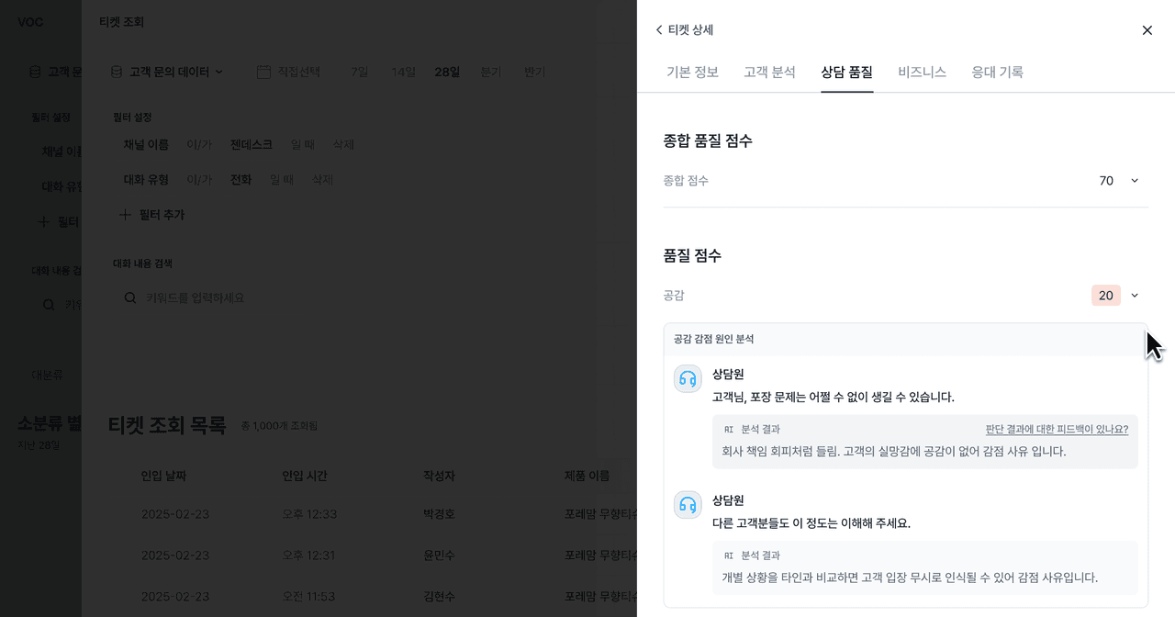Open the 기본 정보 tab
1175x617 pixels.
692,72
